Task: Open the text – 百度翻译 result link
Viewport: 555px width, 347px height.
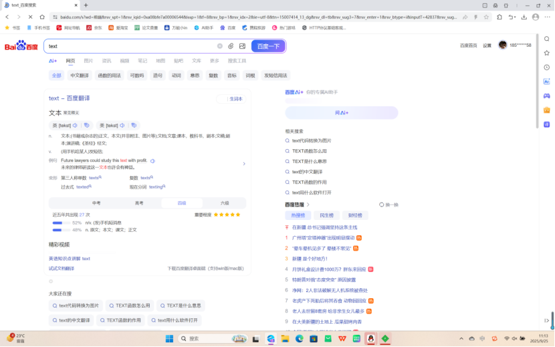Action: click(x=70, y=98)
